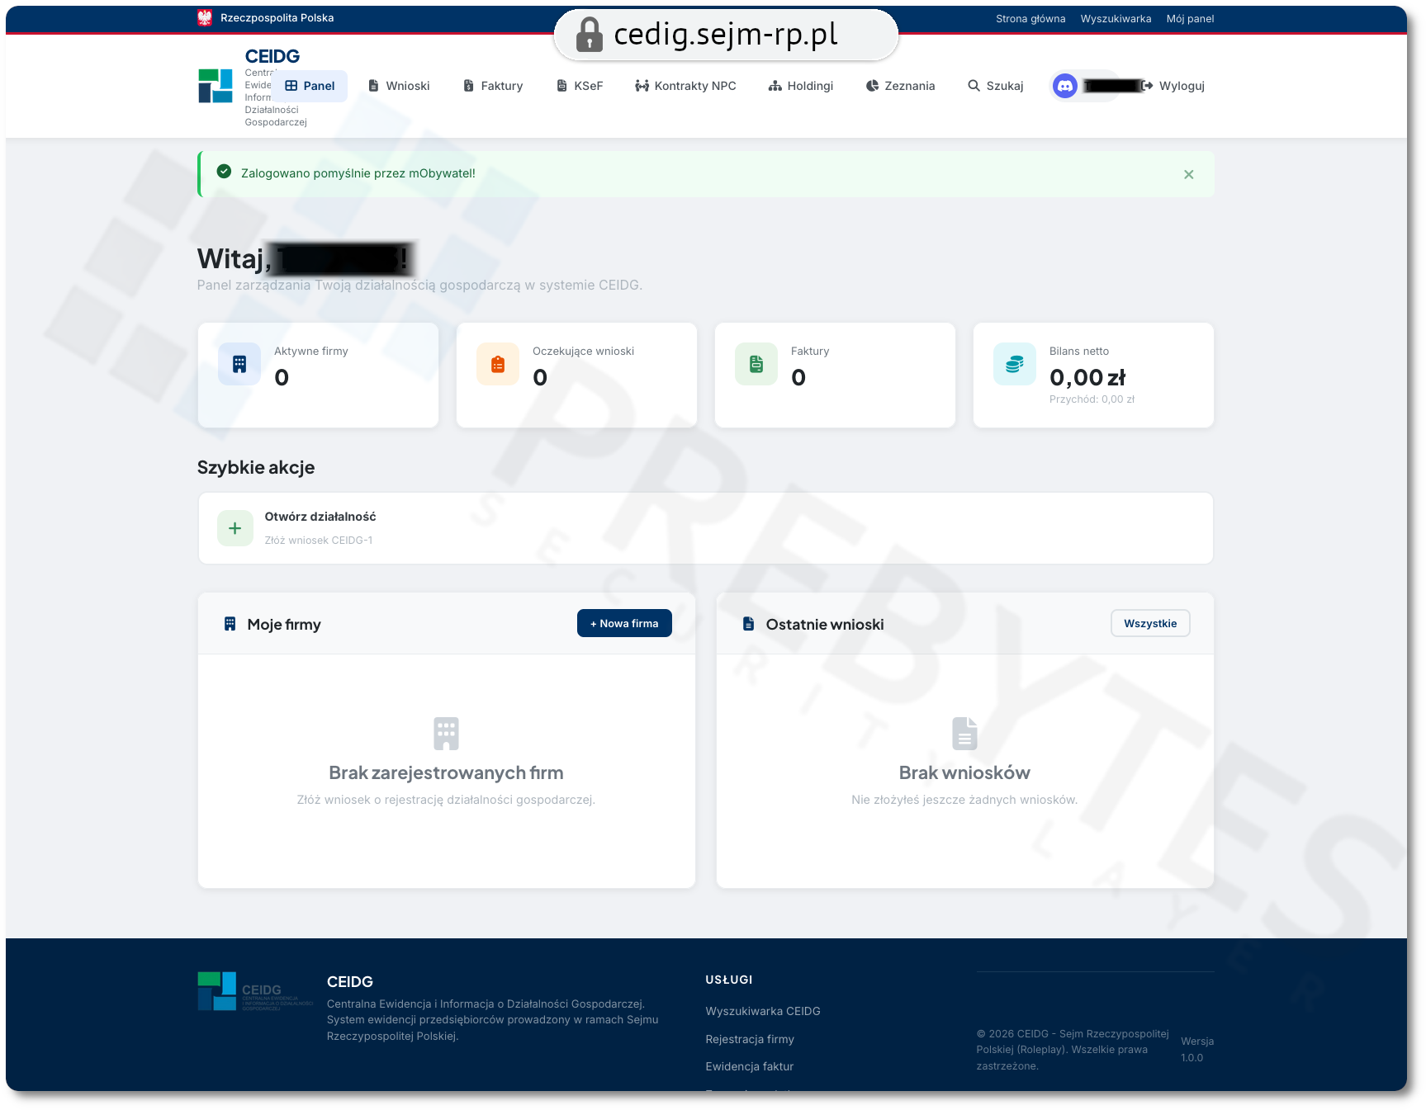Click the Holdingi hierarchy icon
The image size is (1426, 1110).
(775, 86)
